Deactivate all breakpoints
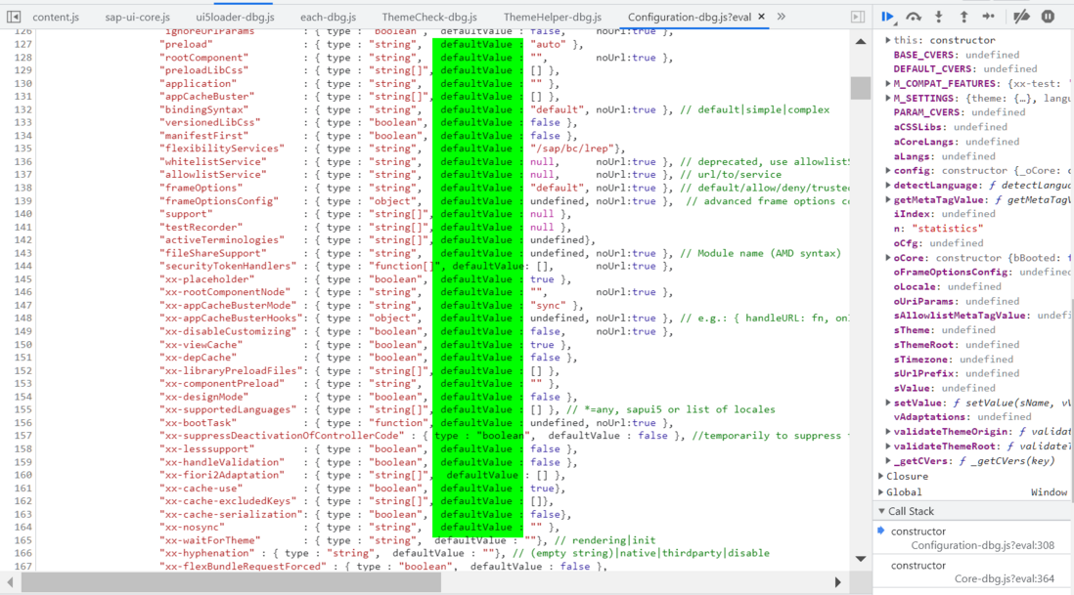 [1021, 17]
